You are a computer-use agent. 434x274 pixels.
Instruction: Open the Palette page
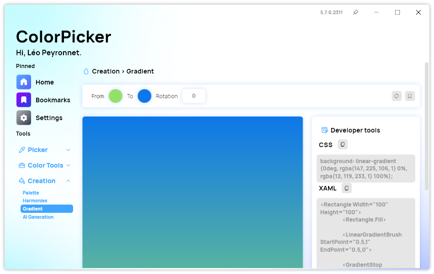click(x=31, y=193)
